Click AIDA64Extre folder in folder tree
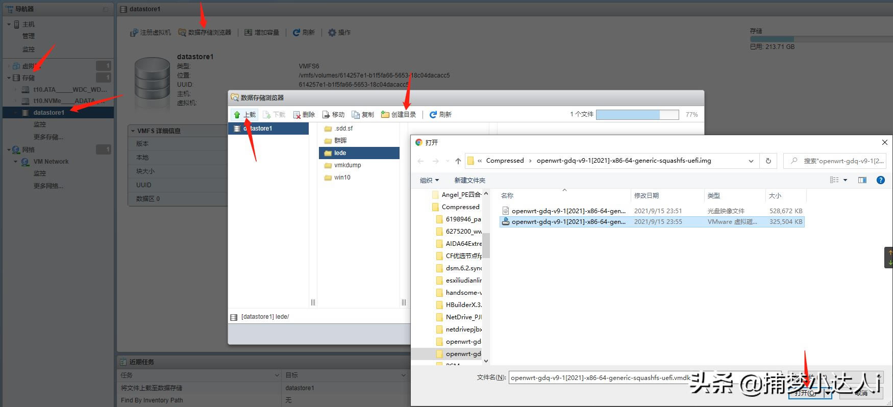Image resolution: width=893 pixels, height=407 pixels. click(x=459, y=244)
